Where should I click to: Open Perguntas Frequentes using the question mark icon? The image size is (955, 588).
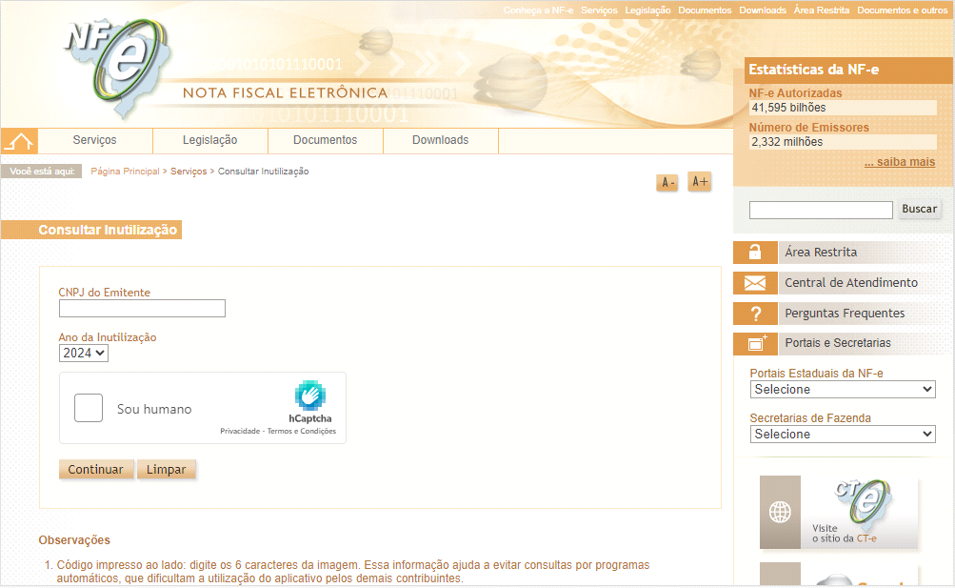[x=755, y=313]
